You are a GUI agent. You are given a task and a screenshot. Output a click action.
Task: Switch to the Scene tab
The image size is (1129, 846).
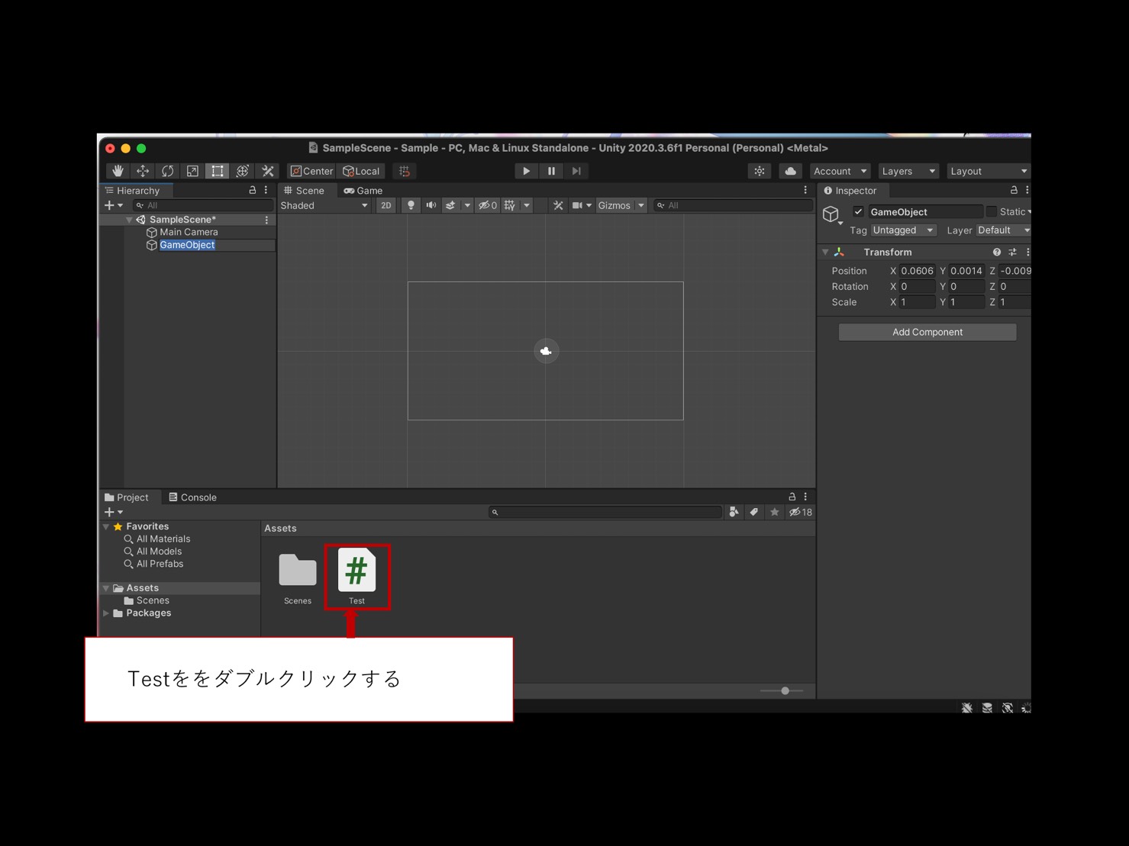pyautogui.click(x=304, y=191)
